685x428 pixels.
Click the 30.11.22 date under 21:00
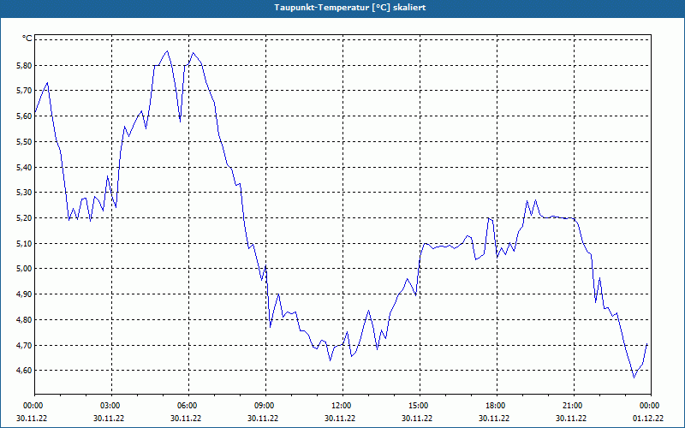click(571, 419)
